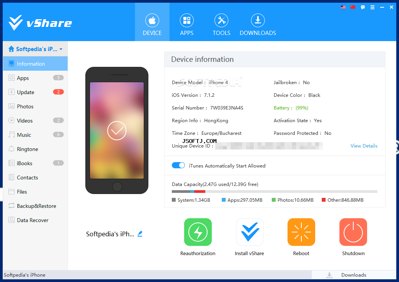
Task: Click the status bar download arrow icon
Action: [329, 275]
